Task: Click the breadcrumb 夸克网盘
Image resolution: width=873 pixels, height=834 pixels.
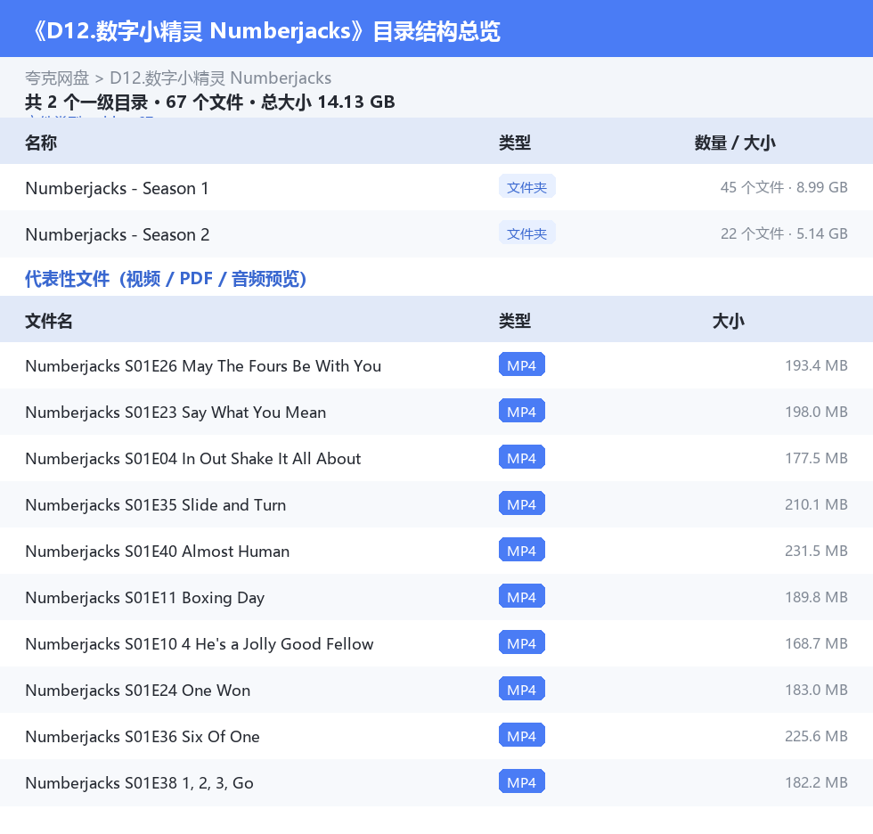Action: [x=57, y=78]
